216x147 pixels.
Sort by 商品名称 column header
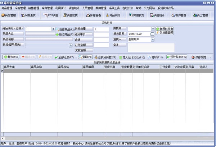tap(44, 67)
